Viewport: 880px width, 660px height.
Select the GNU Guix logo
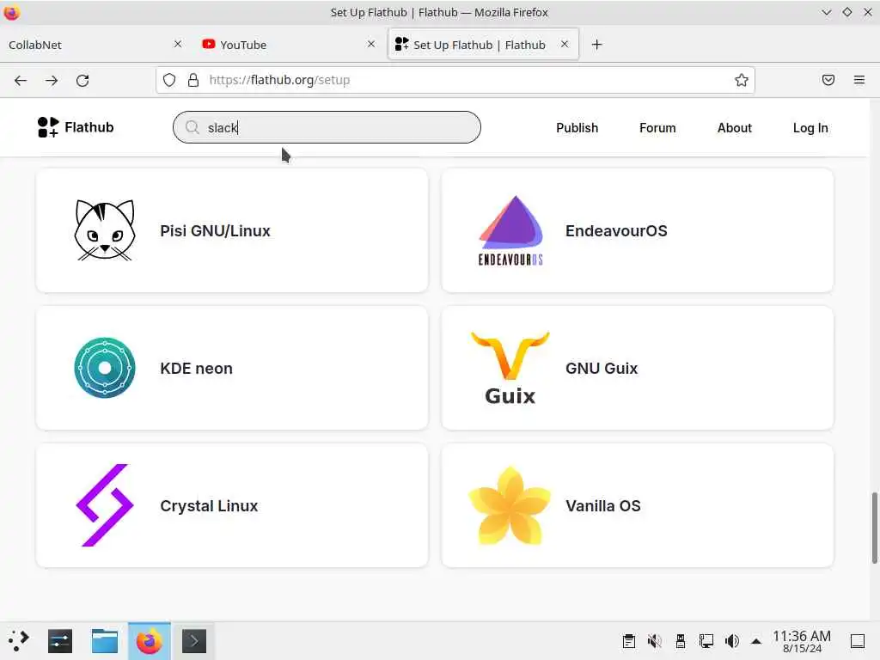tap(510, 368)
